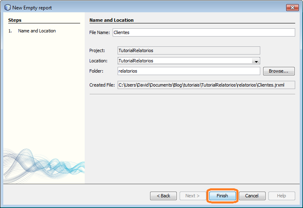
Task: Click the File Name label
Action: (x=99, y=32)
